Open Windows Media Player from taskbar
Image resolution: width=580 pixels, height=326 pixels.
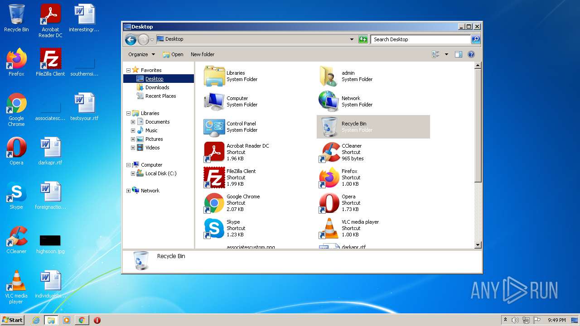pos(67,320)
